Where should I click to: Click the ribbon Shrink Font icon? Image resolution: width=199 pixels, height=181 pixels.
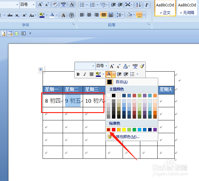point(47,5)
